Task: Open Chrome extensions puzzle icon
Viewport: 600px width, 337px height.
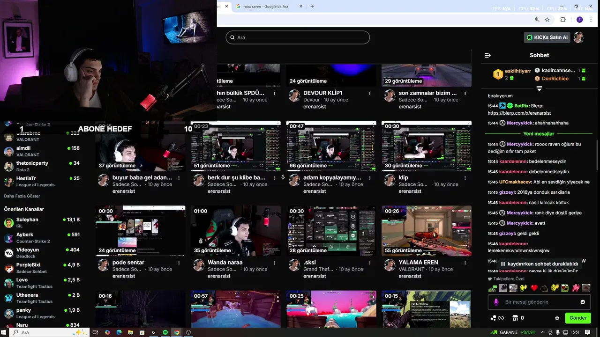Action: (x=563, y=20)
